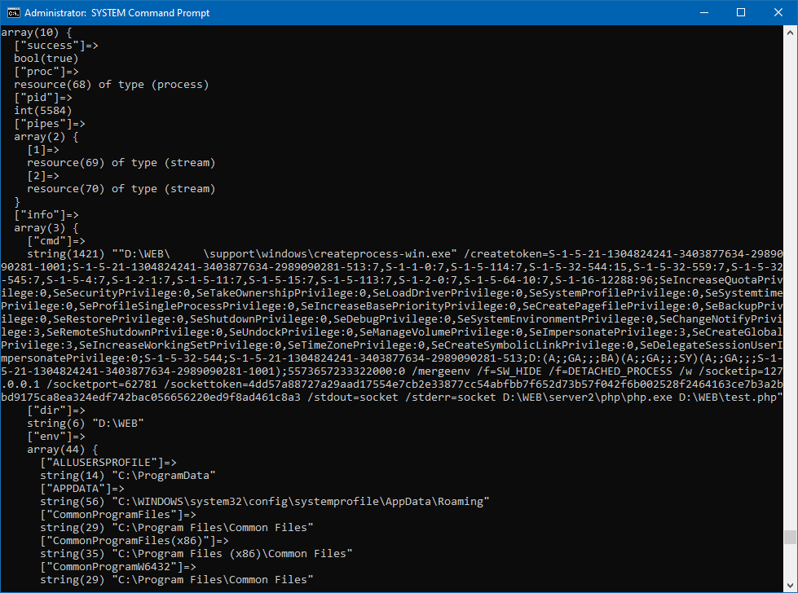Image resolution: width=798 pixels, height=593 pixels.
Task: Click the title text 'Administrator: SYSTEM Command Prompt'
Action: click(x=117, y=13)
